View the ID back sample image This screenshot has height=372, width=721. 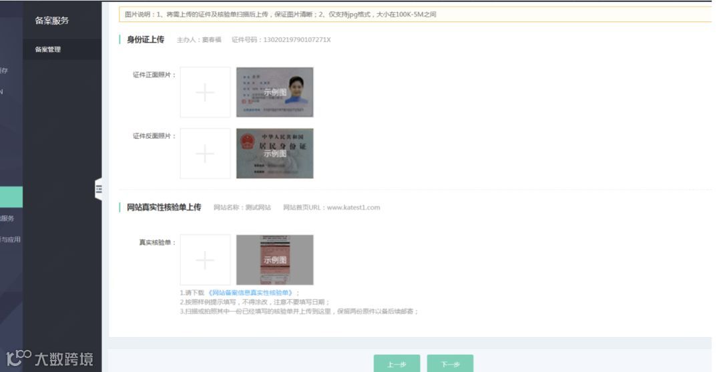pos(274,153)
